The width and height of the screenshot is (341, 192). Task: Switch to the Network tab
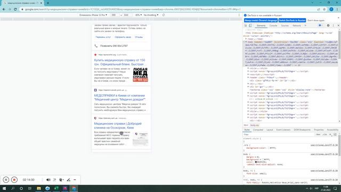[x=296, y=26]
